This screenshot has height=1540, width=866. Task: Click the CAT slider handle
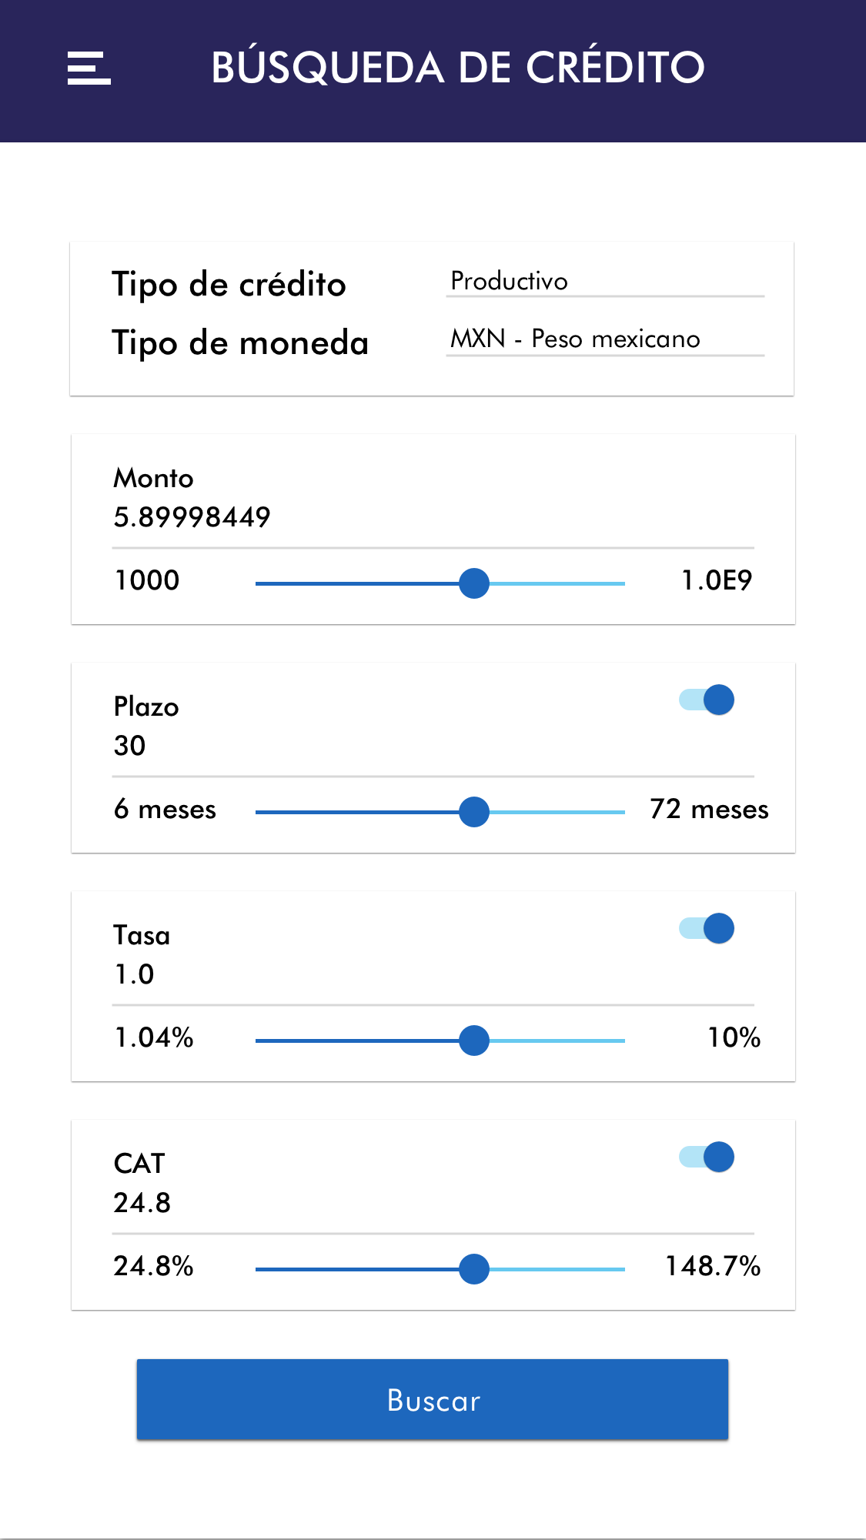point(474,1269)
